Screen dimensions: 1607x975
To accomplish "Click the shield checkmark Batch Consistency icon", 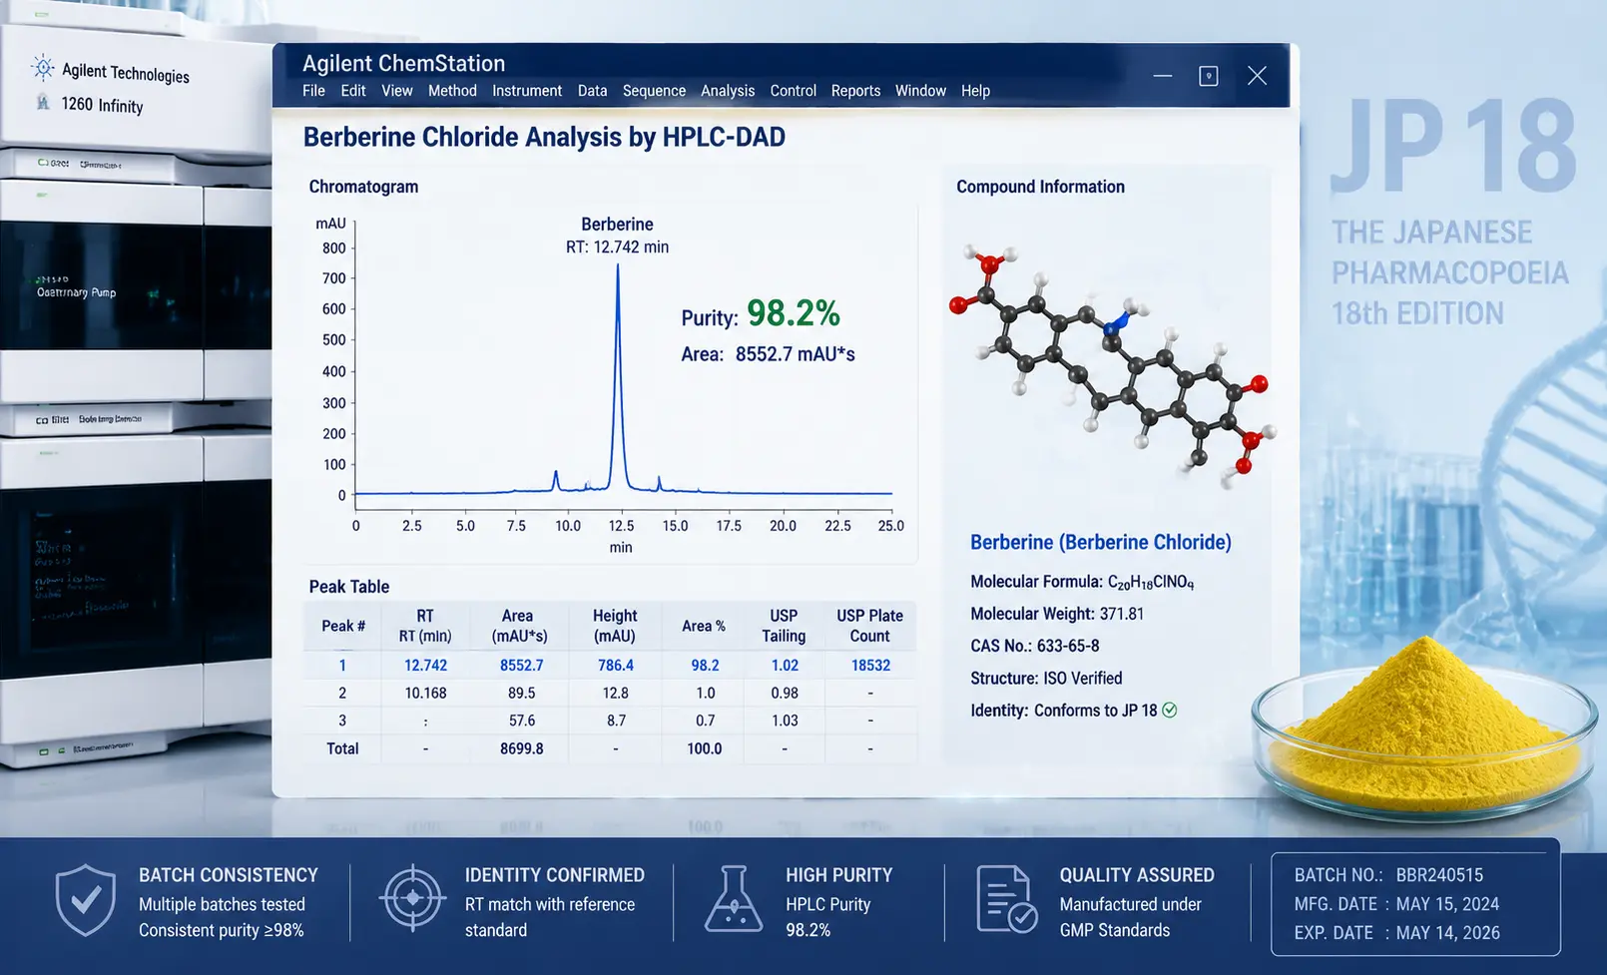I will (x=86, y=899).
